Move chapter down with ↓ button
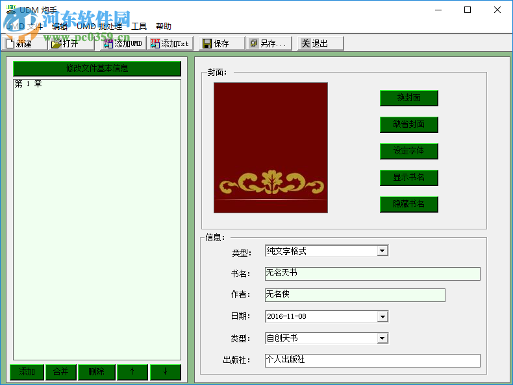The height and width of the screenshot is (385, 513). tap(165, 372)
